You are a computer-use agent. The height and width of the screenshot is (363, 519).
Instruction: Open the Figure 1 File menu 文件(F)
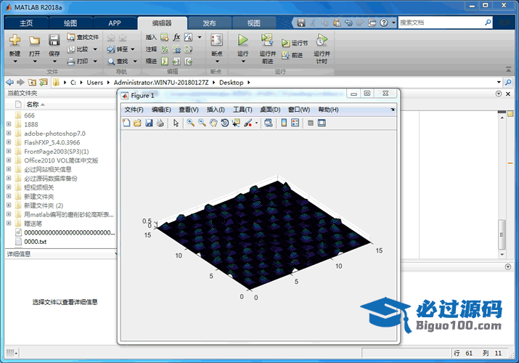[x=134, y=110]
